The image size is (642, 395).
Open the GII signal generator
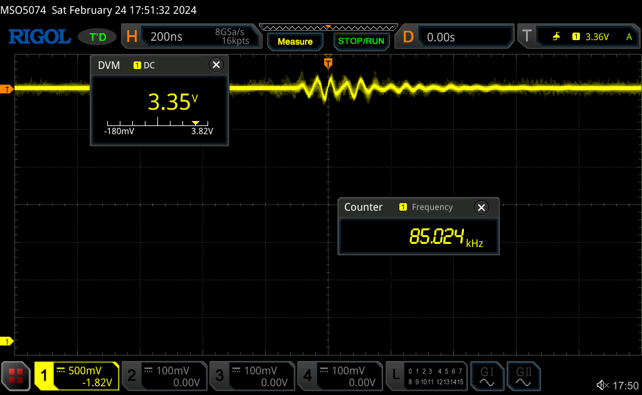pos(524,376)
